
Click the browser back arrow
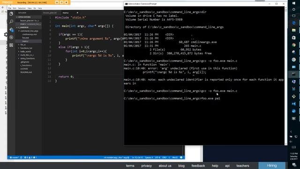point(3,8)
